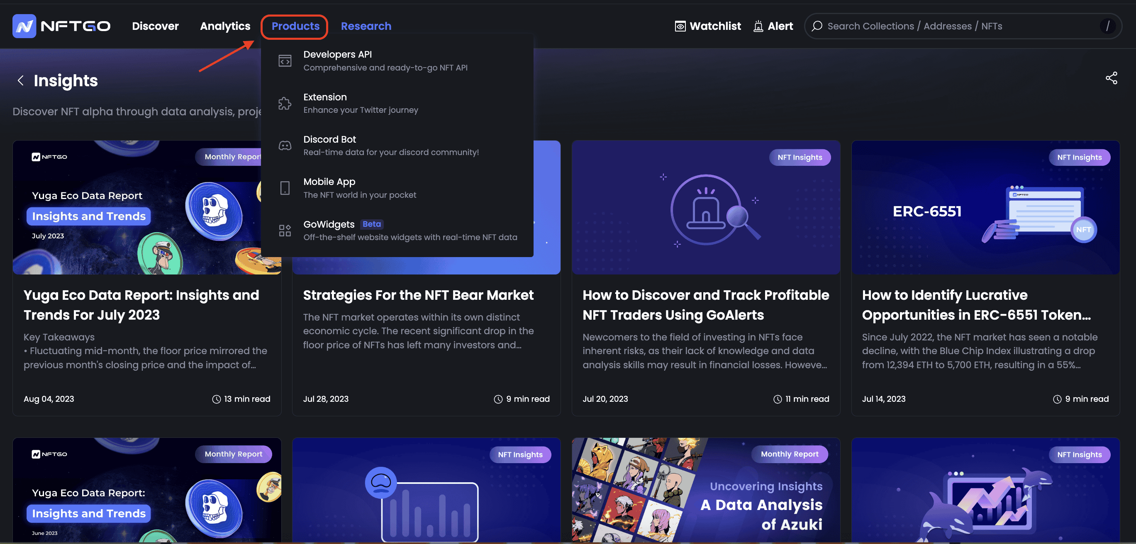Select Mobile App from Products dropdown
This screenshot has height=544, width=1136.
[397, 188]
